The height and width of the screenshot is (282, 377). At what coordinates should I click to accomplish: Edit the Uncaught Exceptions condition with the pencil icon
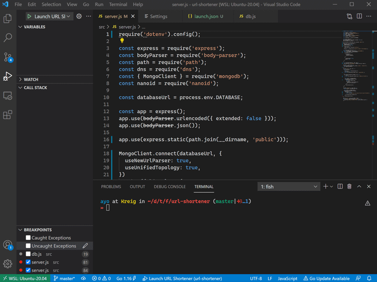tap(85, 246)
